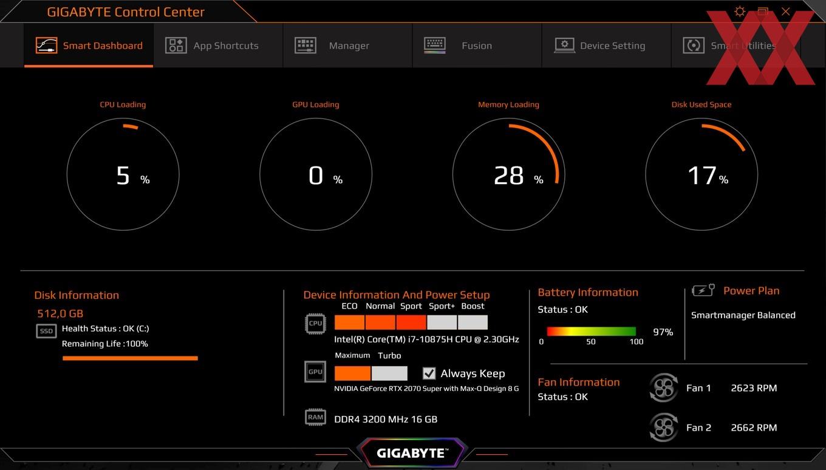Viewport: 826px width, 470px height.
Task: Click the GIGABYTE Control Center title
Action: click(x=126, y=12)
